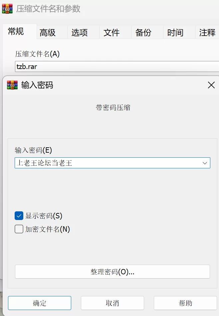This screenshot has width=219, height=316.
Task: Click the 显示密码(S) label text
Action: (44, 216)
